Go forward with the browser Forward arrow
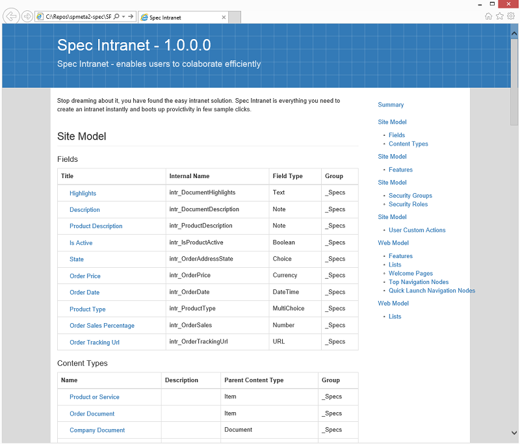 point(27,16)
